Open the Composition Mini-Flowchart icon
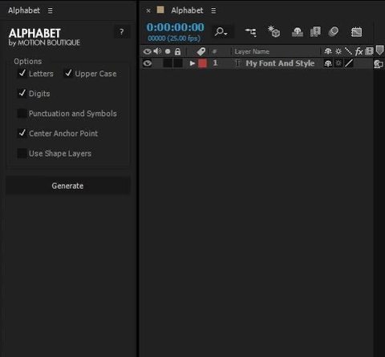 coord(250,32)
